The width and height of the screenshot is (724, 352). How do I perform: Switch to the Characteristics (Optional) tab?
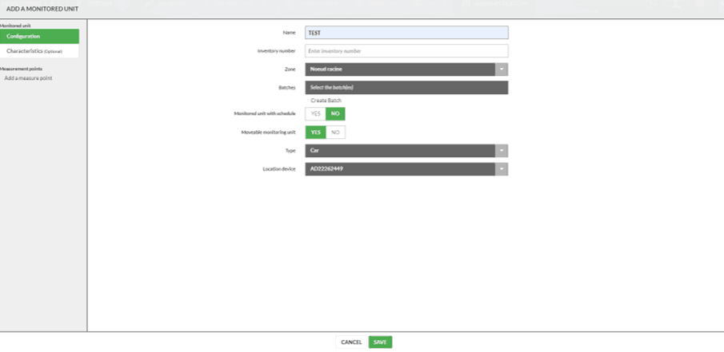[39, 51]
